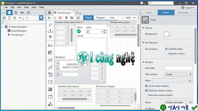The width and height of the screenshot is (198, 111).
Task: Click the red Abort button
Action: coord(60,18)
